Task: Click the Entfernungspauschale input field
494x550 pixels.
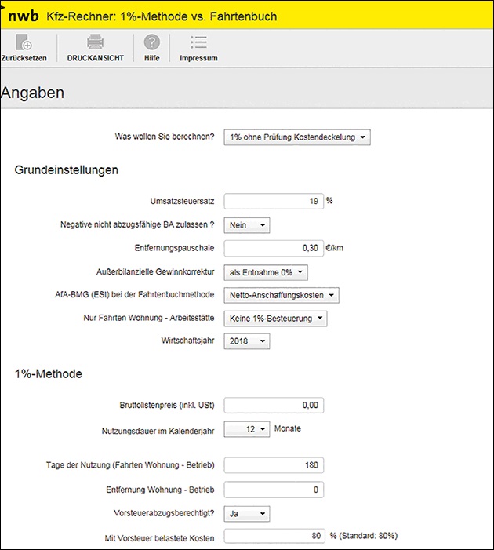Action: click(x=274, y=248)
